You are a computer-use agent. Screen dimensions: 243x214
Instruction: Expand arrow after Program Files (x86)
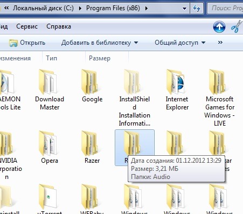pyautogui.click(x=147, y=8)
